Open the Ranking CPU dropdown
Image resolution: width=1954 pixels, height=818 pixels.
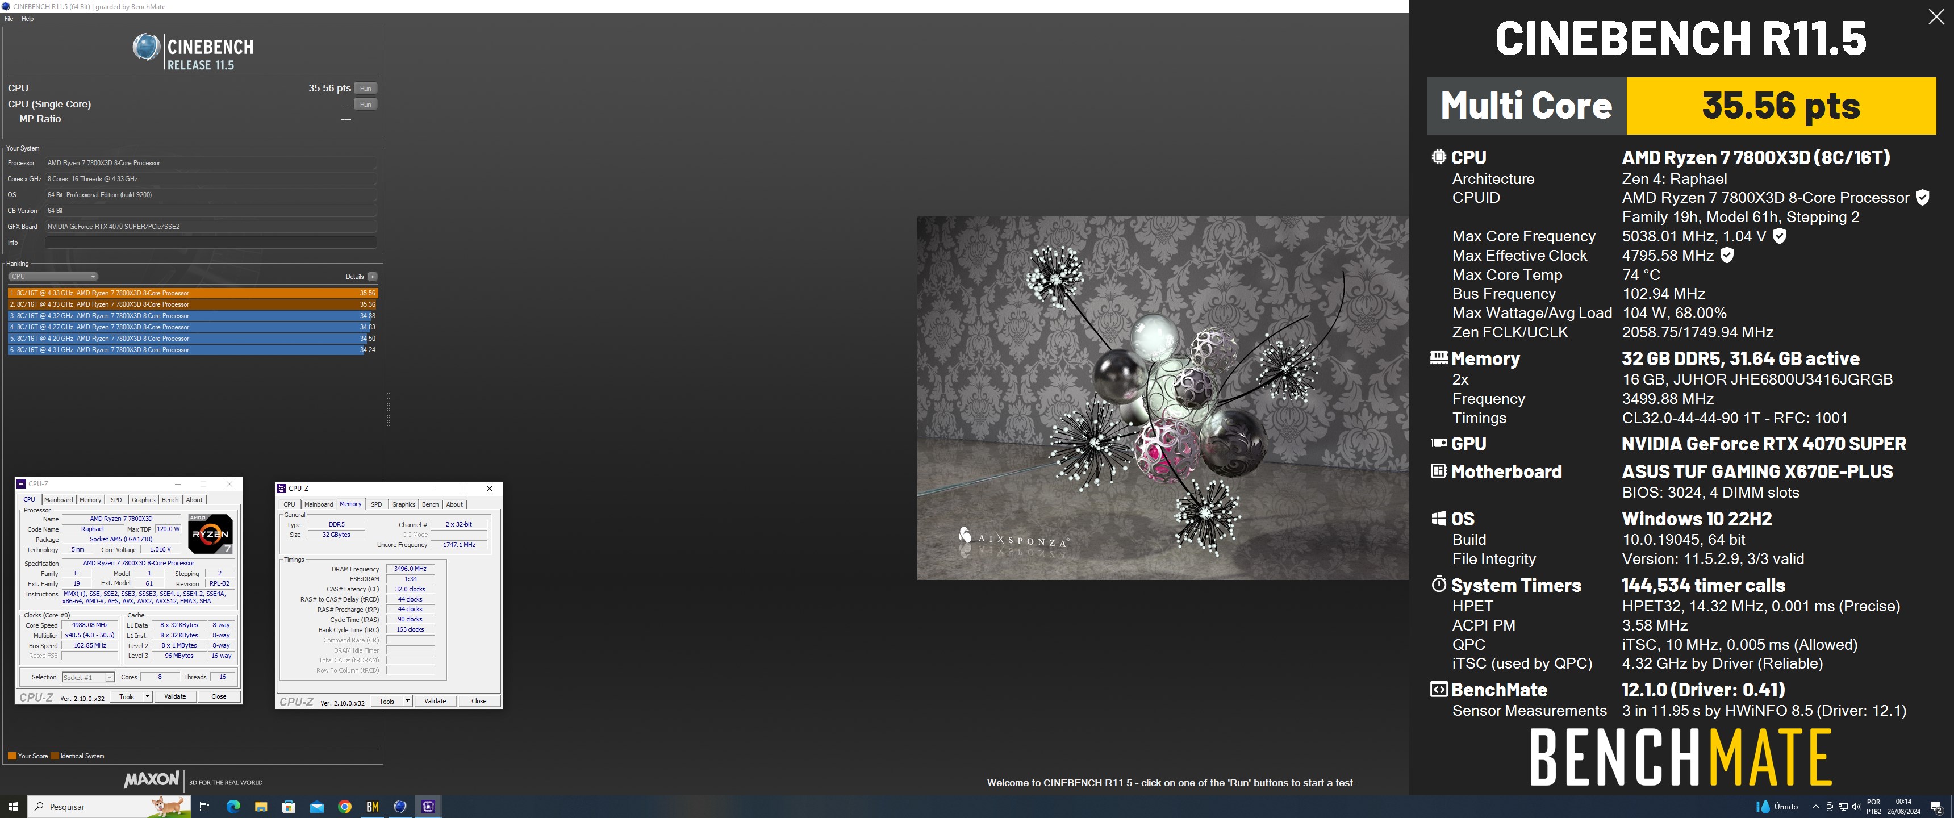(52, 276)
